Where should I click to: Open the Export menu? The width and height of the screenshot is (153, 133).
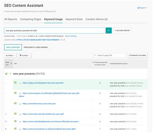[142, 8]
